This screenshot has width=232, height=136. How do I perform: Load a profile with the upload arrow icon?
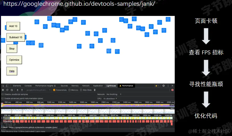click(17, 90)
